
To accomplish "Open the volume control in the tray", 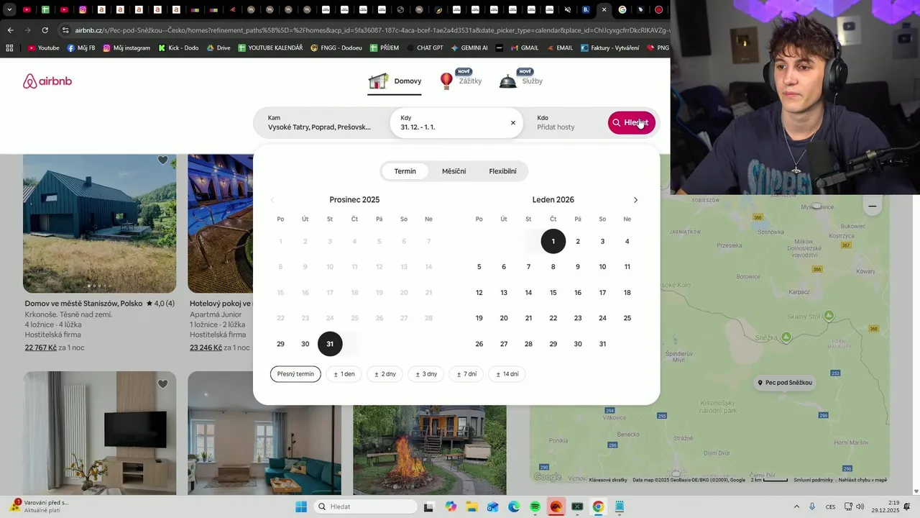I will pos(860,506).
